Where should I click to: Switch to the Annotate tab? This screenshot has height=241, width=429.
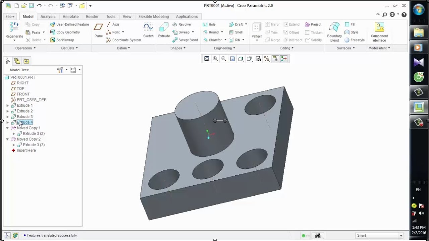[71, 16]
